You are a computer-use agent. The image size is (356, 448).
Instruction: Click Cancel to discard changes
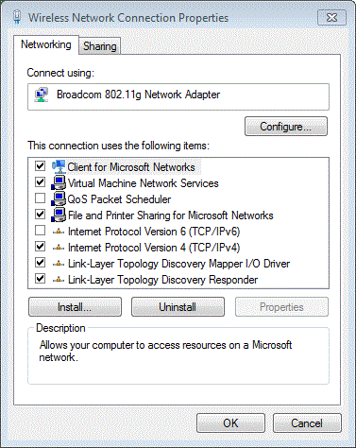[307, 423]
